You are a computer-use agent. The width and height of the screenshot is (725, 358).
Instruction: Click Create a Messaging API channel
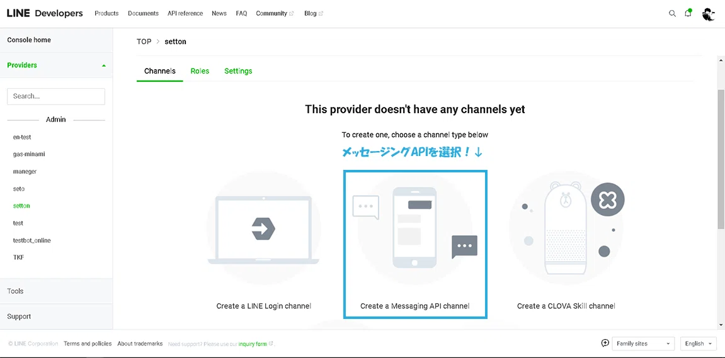(x=414, y=306)
